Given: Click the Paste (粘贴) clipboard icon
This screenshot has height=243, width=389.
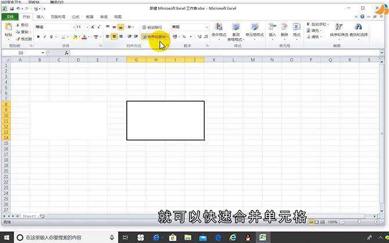Looking at the screenshot, I should [x=9, y=27].
